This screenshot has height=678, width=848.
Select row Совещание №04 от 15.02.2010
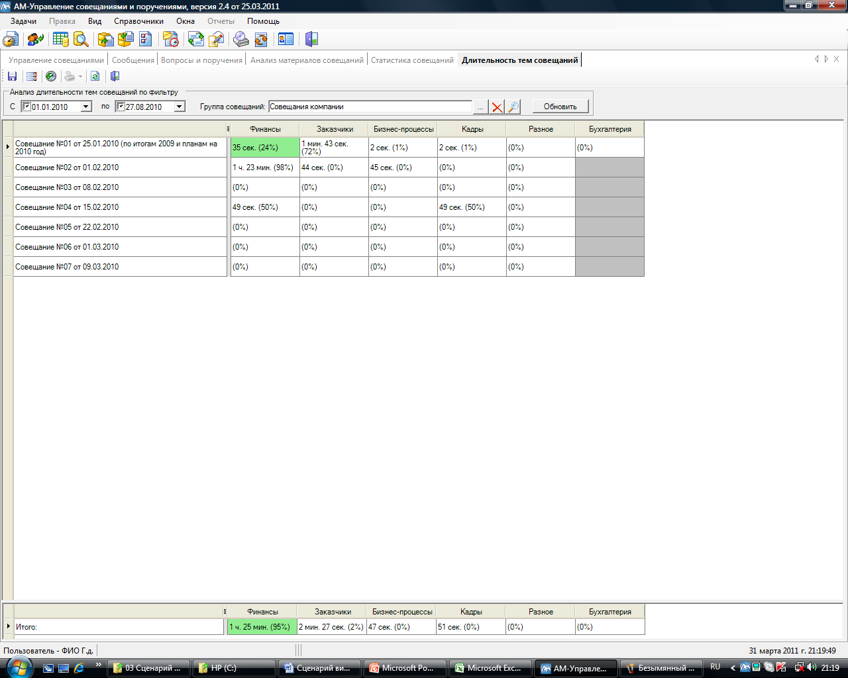(x=120, y=207)
